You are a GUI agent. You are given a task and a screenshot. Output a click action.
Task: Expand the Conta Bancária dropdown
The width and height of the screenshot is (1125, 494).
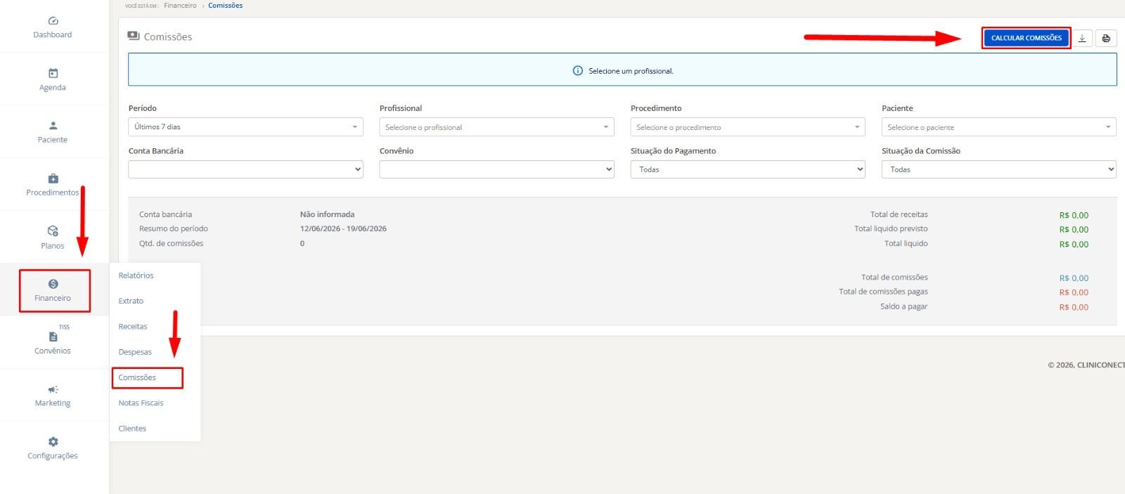246,169
